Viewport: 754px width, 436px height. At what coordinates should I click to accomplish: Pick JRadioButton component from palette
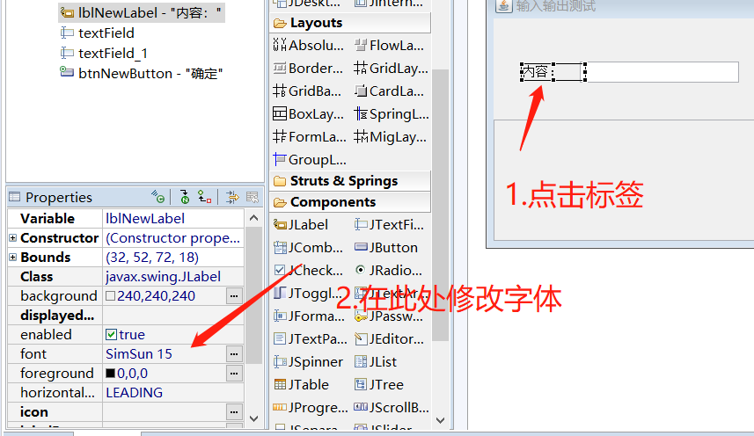(x=389, y=271)
